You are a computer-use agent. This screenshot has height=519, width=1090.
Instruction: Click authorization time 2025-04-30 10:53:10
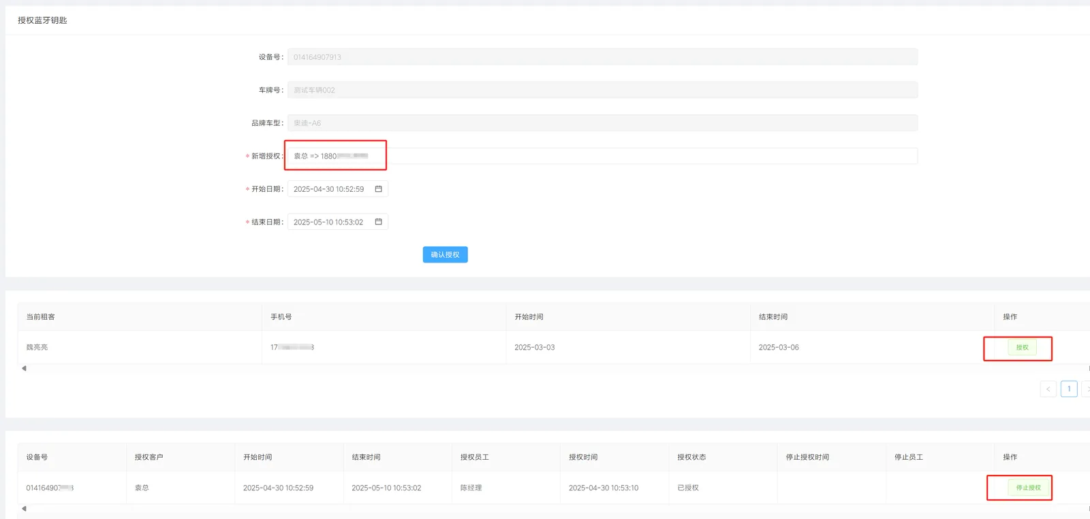[604, 488]
